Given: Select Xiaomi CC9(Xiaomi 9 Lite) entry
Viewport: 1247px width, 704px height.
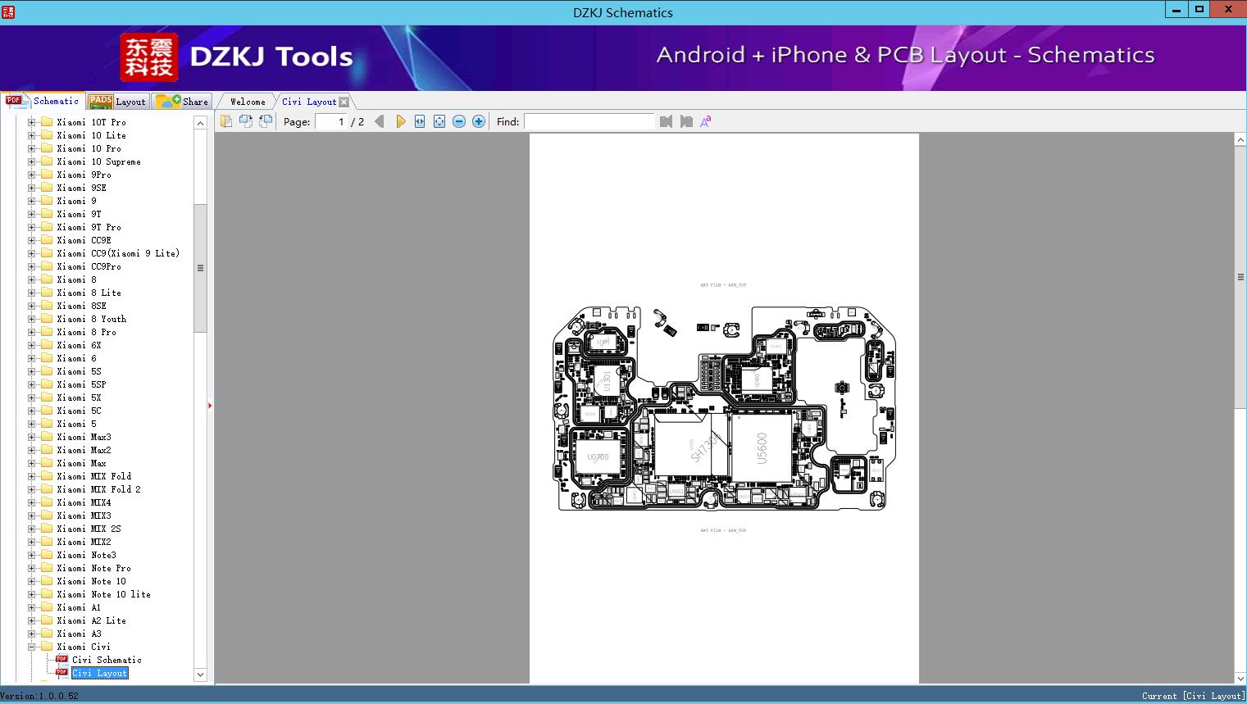Looking at the screenshot, I should (x=118, y=253).
